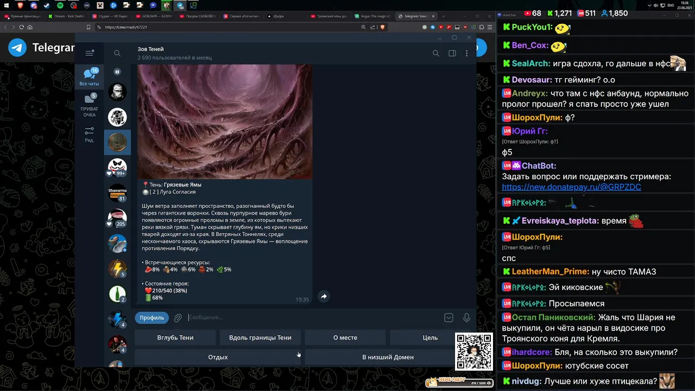Click the browser reload icon
This screenshot has width=695, height=391.
point(22,27)
